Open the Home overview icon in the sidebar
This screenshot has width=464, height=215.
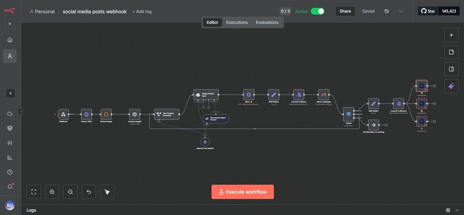pos(10,39)
